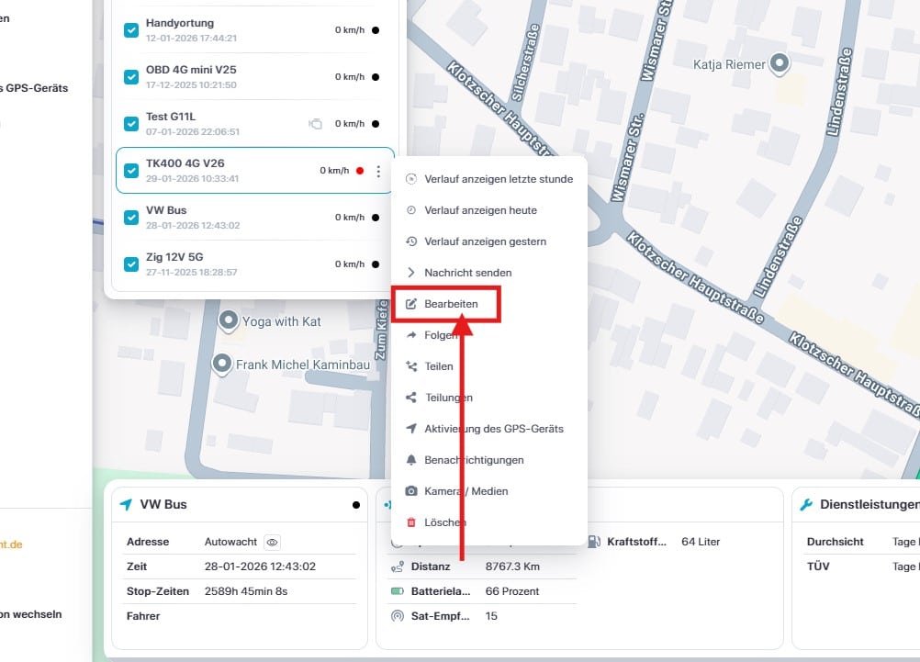Click the Frank Michel Kaminbau map marker
Viewport: 920px width, 662px height.
pyautogui.click(x=221, y=365)
